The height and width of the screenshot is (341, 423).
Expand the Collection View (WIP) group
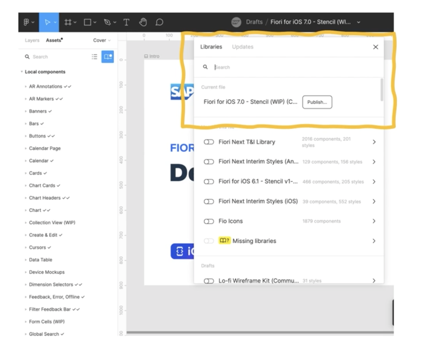26,223
